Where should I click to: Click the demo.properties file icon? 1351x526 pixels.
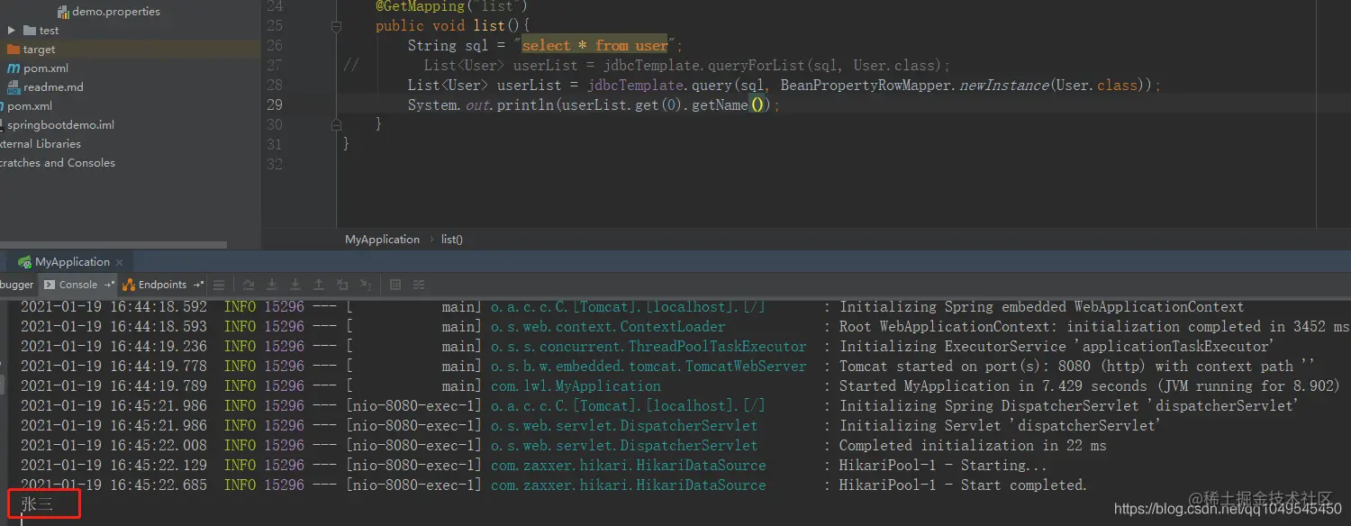63,12
